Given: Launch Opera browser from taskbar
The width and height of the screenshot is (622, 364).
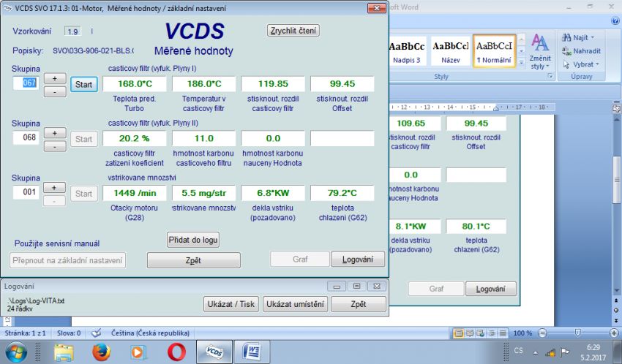Looking at the screenshot, I should [x=176, y=352].
